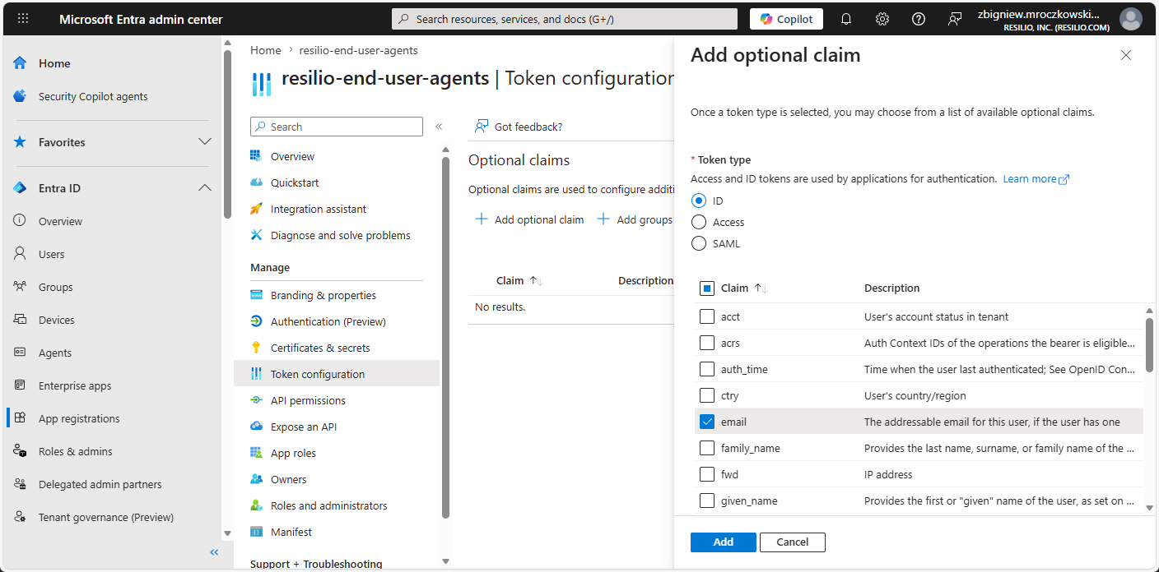Collapse the left navigation pane arrows
The height and width of the screenshot is (572, 1159).
214,552
